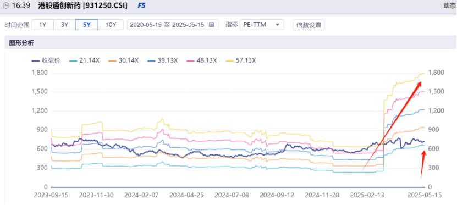457x205 pixels.
Task: Select the 10Y time range
Action: tap(111, 25)
